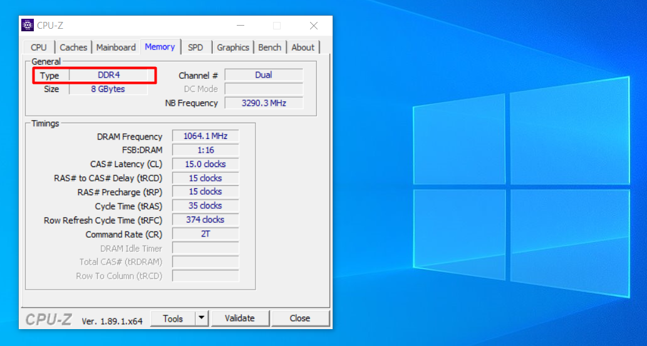Open the SPD tab
This screenshot has height=346, width=647.
pyautogui.click(x=195, y=48)
